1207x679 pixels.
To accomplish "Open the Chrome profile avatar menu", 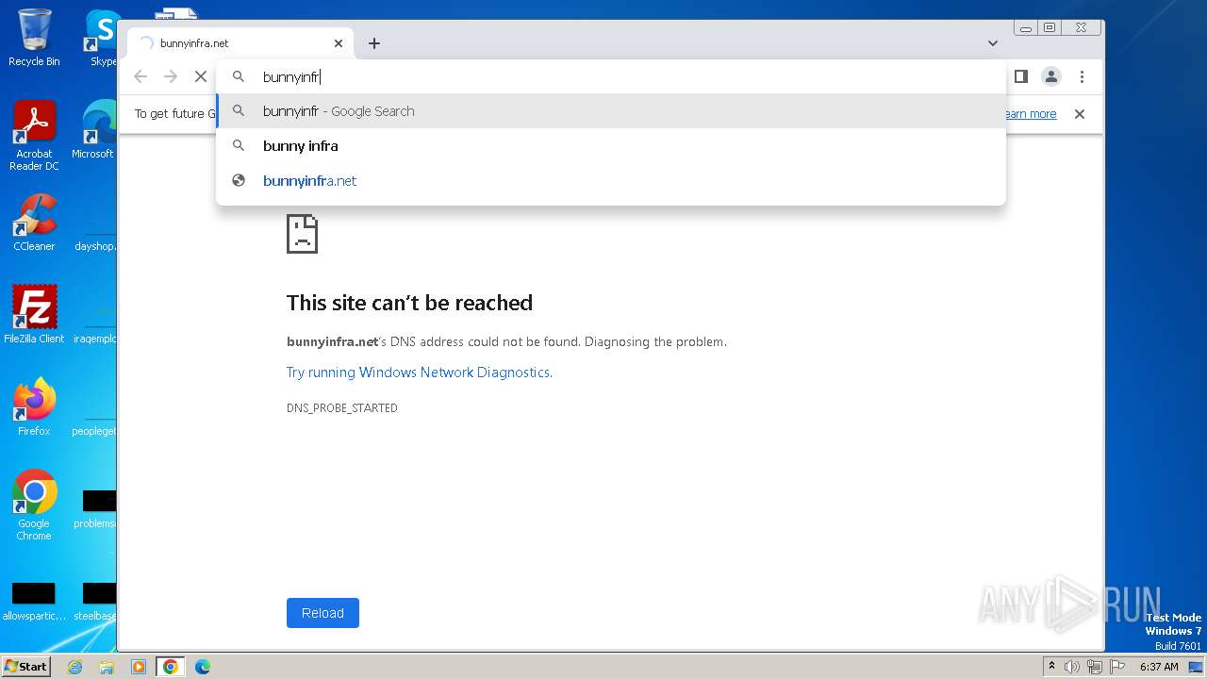I will [1051, 76].
